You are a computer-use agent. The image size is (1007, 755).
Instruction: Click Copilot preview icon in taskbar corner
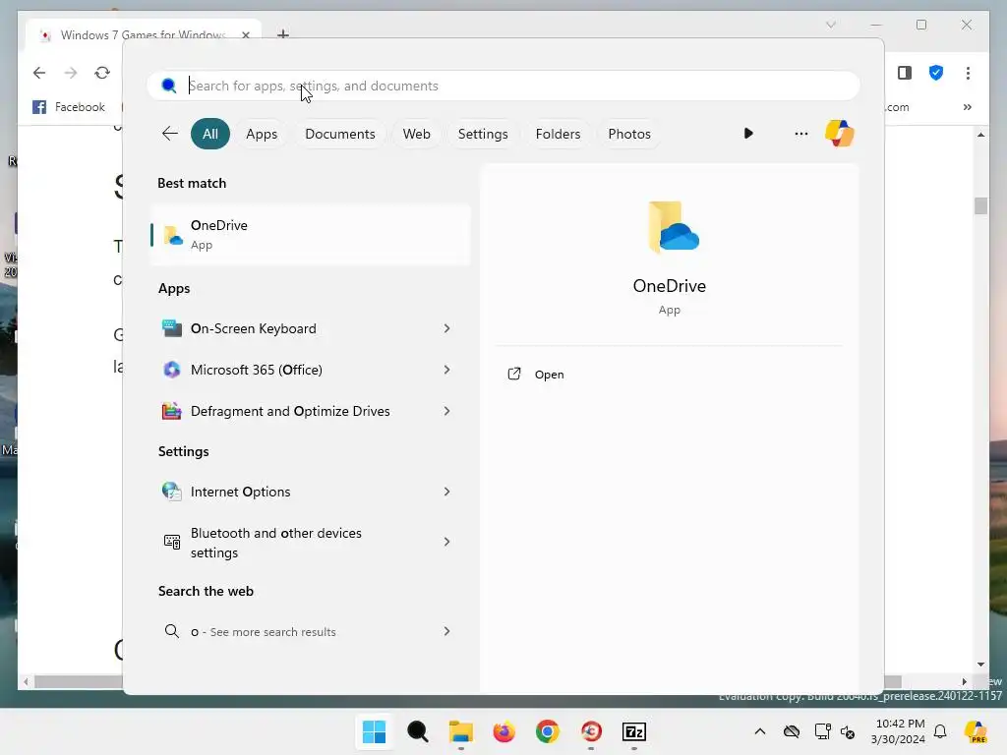(x=976, y=731)
